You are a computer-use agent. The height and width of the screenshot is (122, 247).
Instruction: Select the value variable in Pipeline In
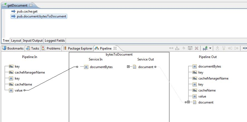[x=19, y=90]
